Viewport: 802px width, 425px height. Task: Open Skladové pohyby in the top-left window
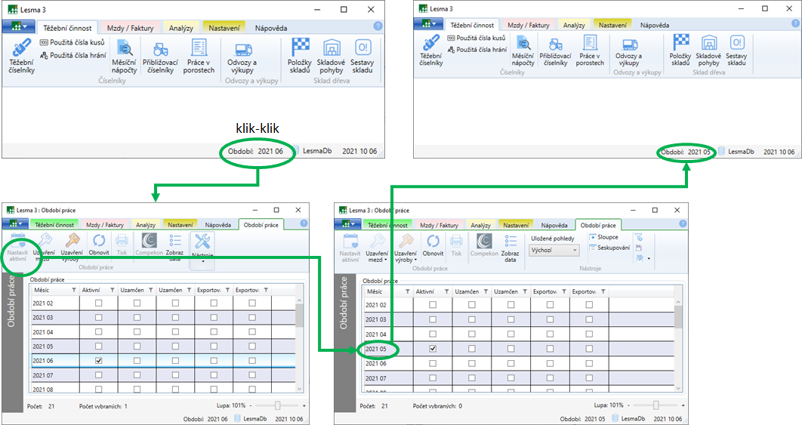coord(331,57)
